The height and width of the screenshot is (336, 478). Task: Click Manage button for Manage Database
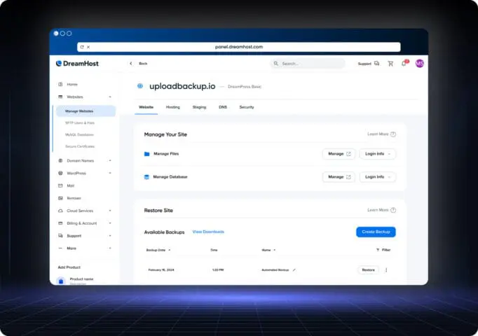point(339,177)
